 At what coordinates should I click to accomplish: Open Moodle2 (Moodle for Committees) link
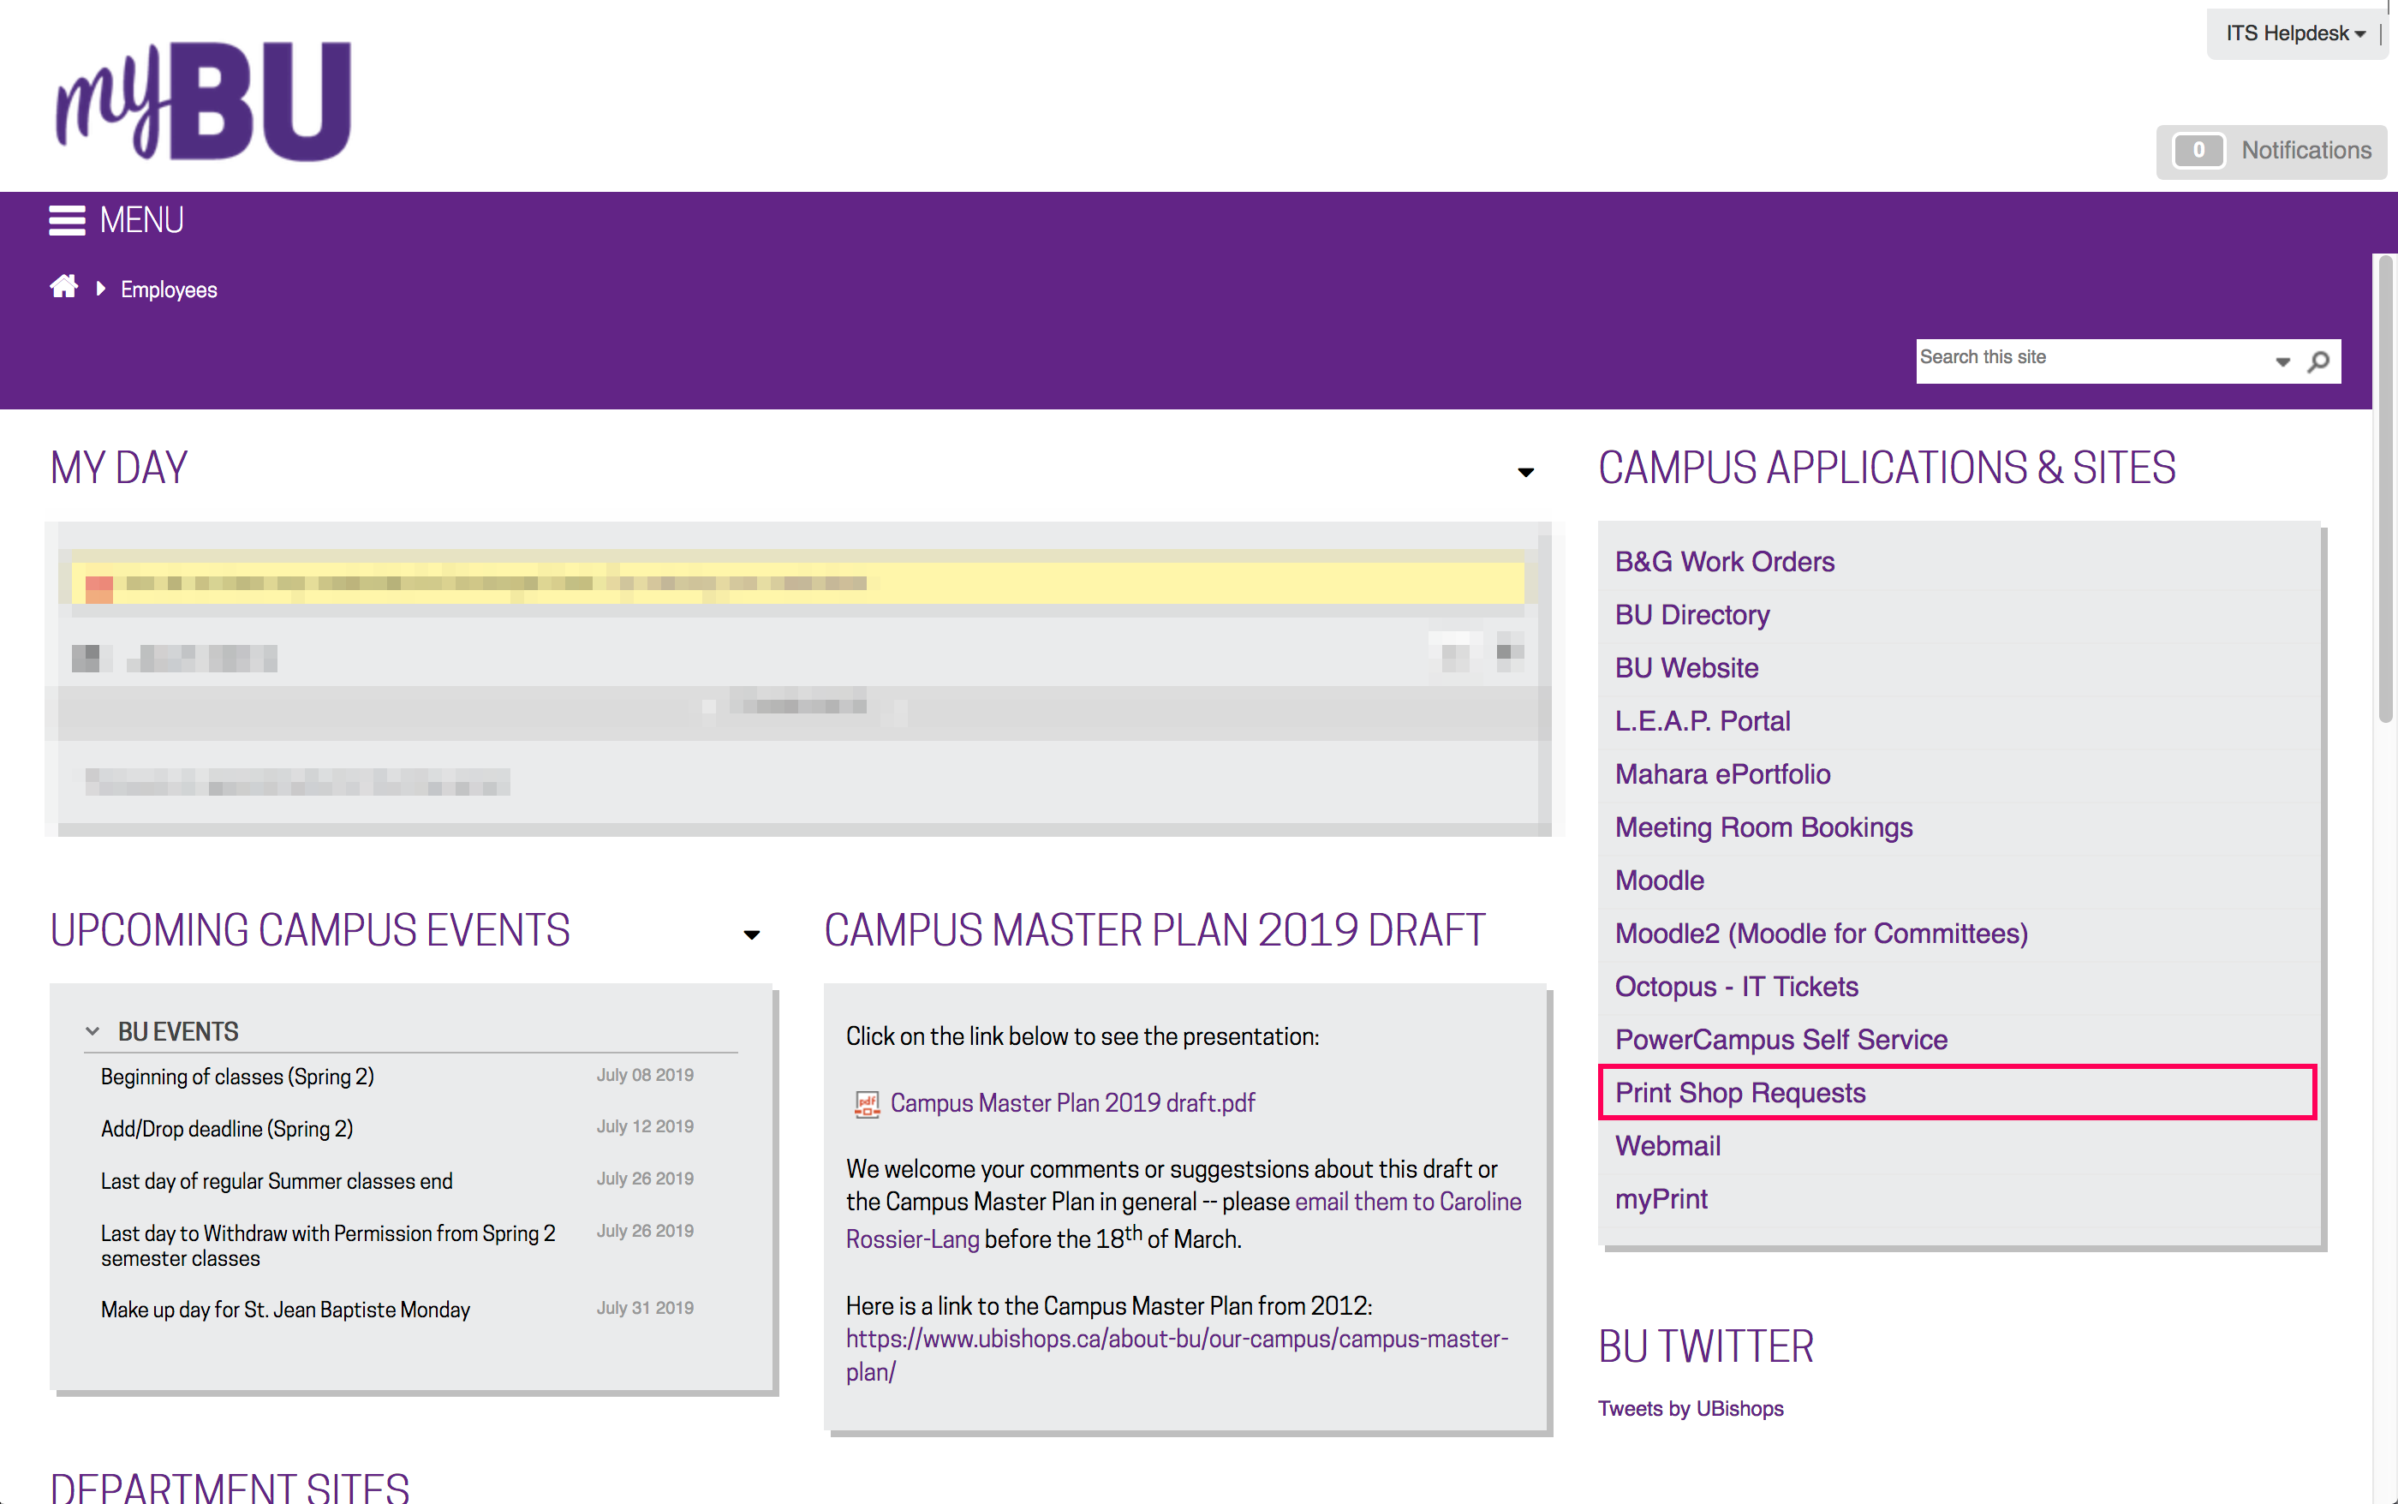(1821, 933)
